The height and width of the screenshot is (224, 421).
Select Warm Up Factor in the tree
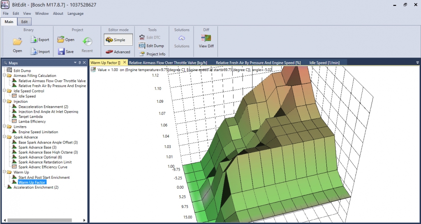coord(32,182)
